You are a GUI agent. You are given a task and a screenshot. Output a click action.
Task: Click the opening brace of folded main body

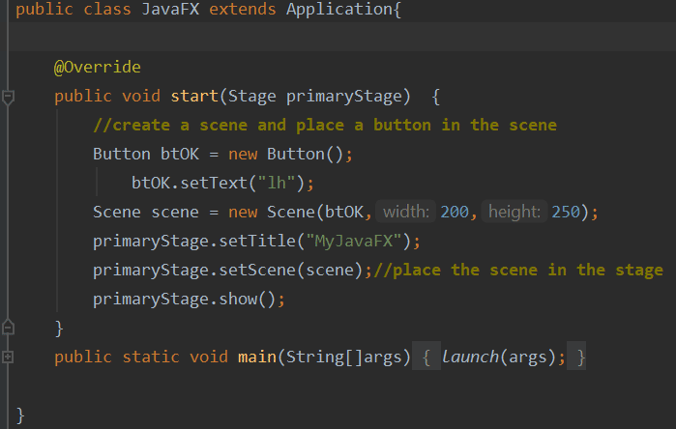426,357
